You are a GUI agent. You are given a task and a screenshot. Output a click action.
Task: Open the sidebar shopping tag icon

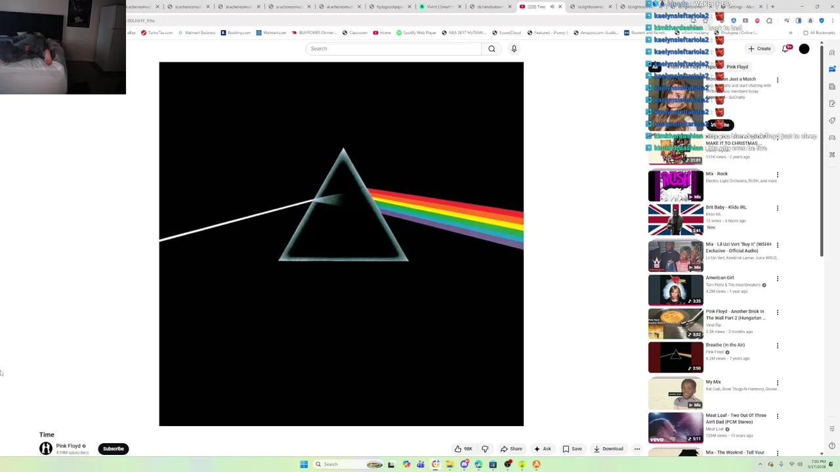pos(832,121)
